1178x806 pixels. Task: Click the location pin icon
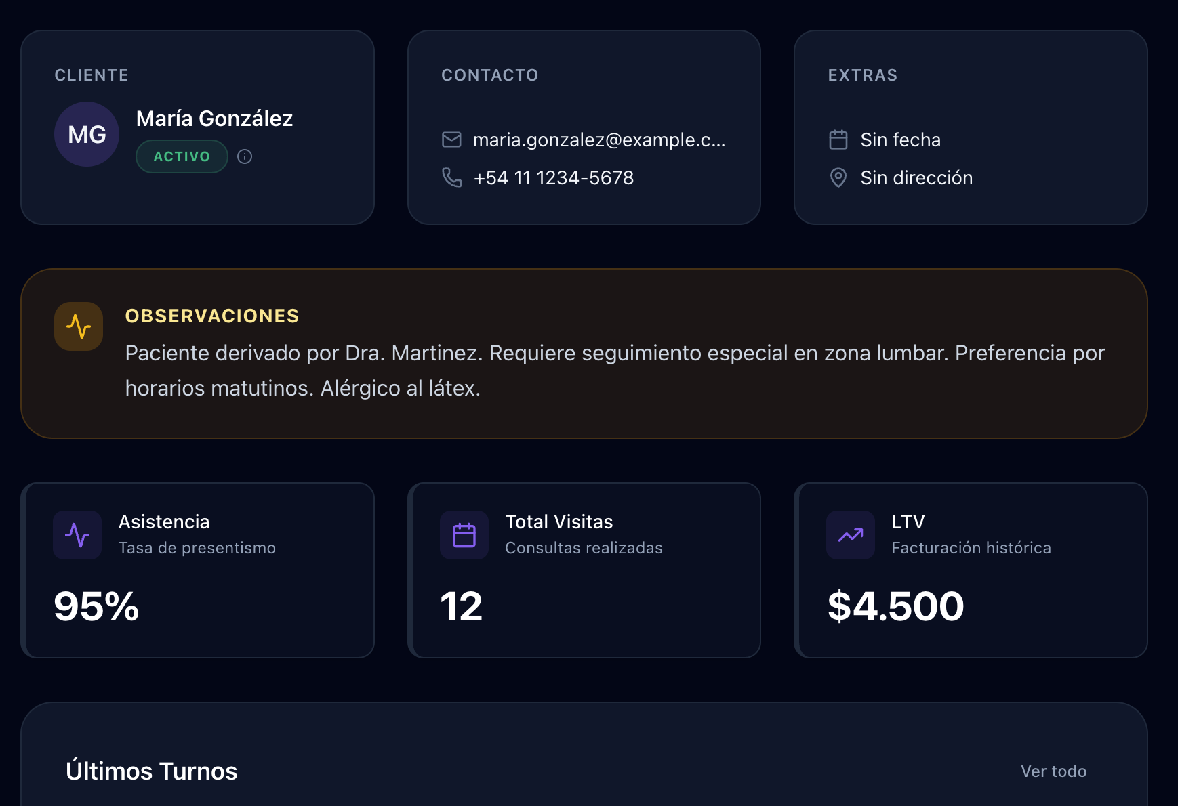[838, 177]
